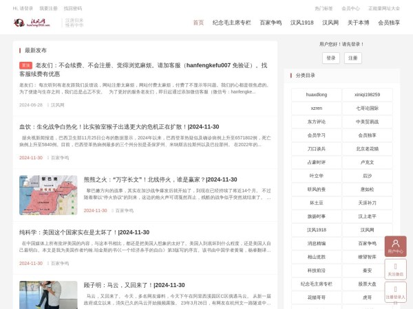This screenshot has width=413, height=309.
Task: Open the 热门标签 link at top right
Action: (x=324, y=8)
